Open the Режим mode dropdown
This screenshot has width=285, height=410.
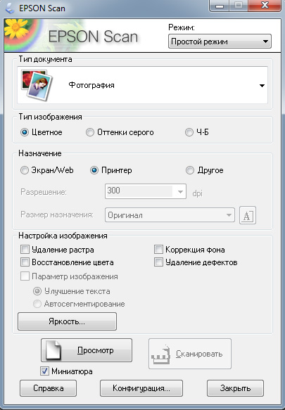click(x=220, y=41)
